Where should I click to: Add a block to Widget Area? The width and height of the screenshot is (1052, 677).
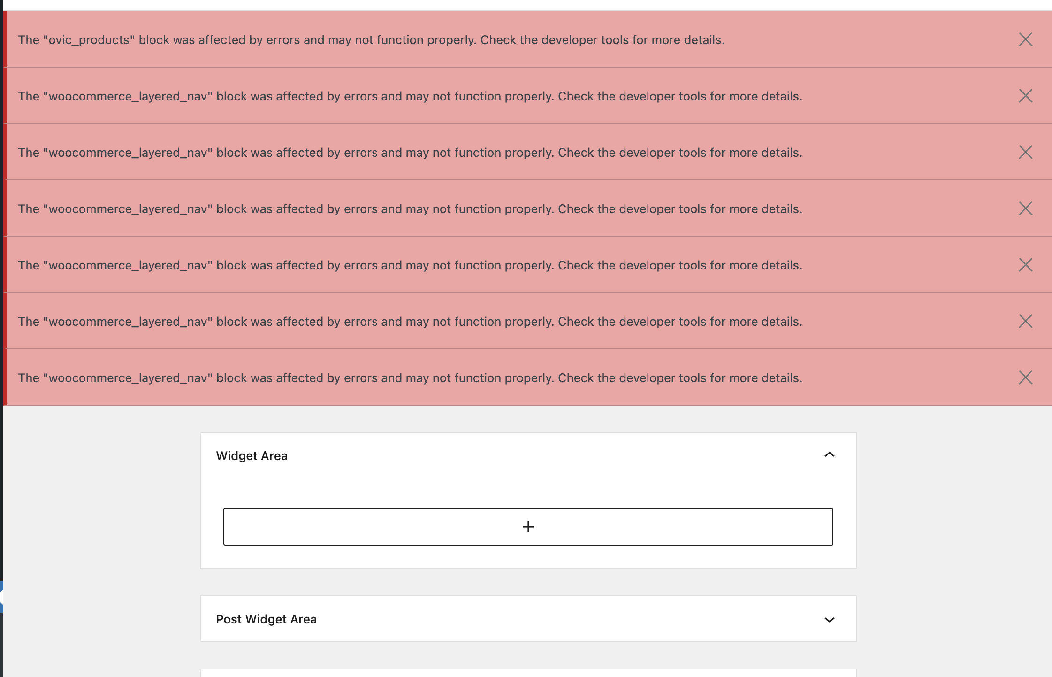pyautogui.click(x=528, y=527)
